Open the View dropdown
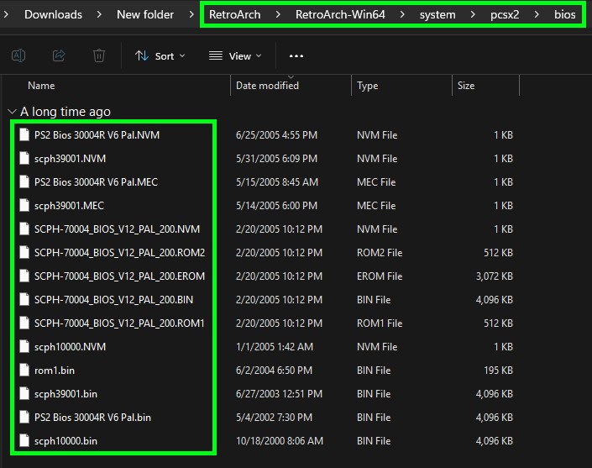592x468 pixels. [x=235, y=56]
